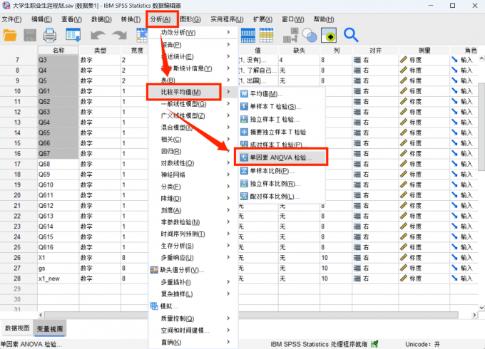Open the 扩展(X) menu

tap(262, 19)
